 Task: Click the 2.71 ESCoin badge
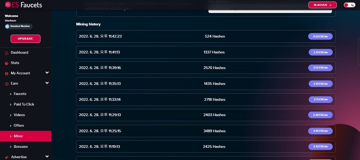[321, 99]
